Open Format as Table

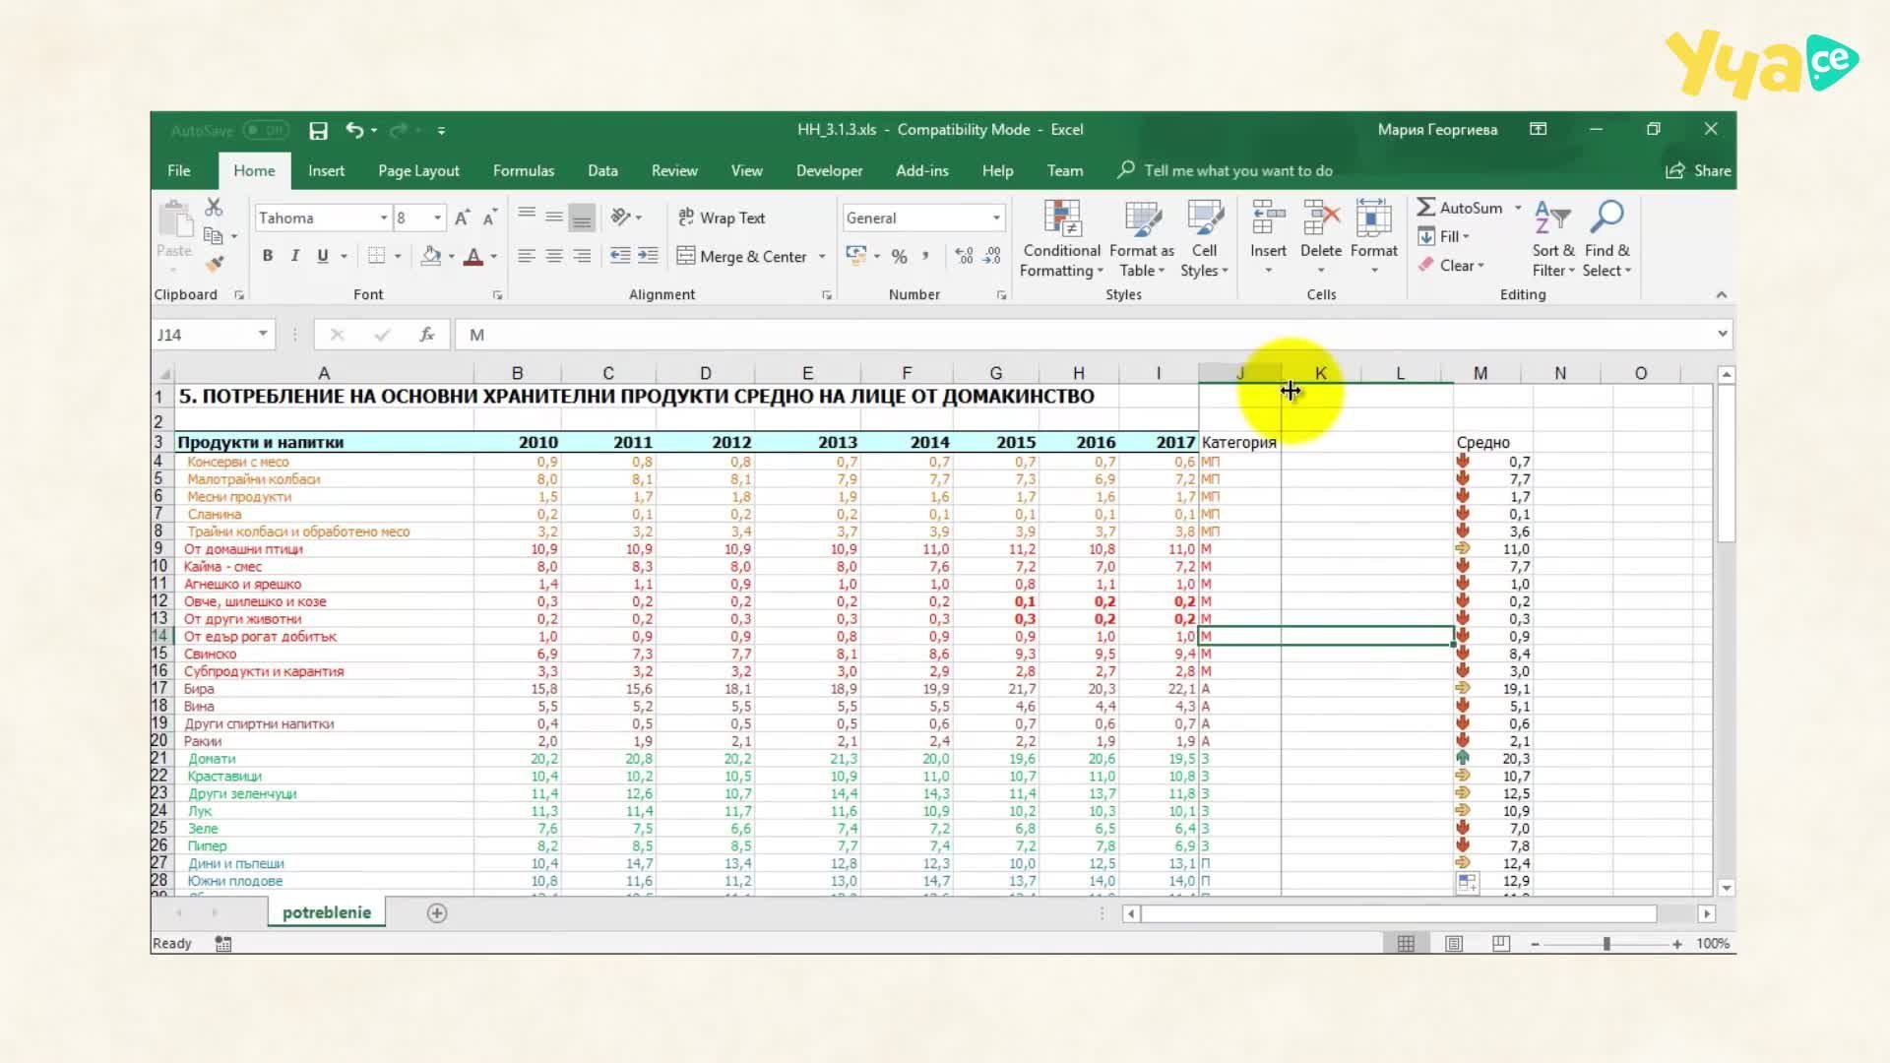point(1142,239)
